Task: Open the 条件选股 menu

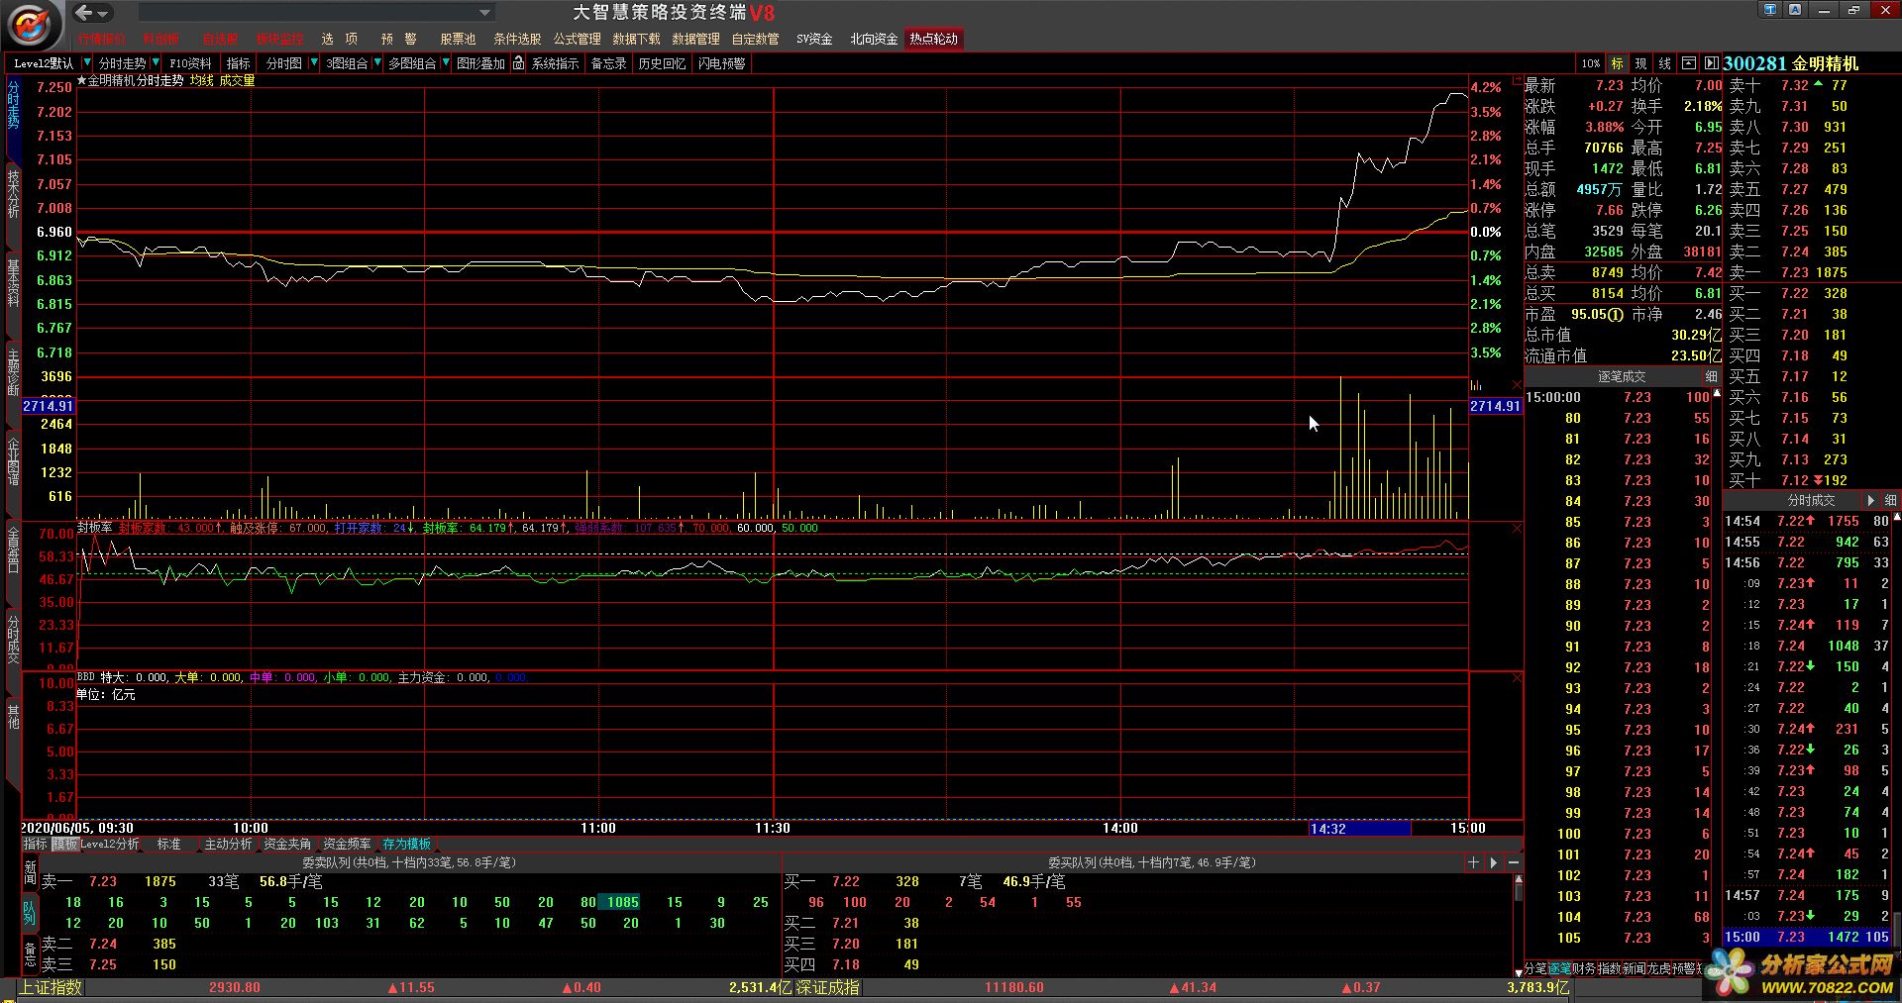Action: pyautogui.click(x=517, y=39)
